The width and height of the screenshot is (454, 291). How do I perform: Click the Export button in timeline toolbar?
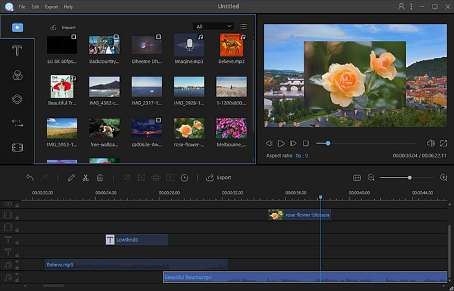(219, 178)
